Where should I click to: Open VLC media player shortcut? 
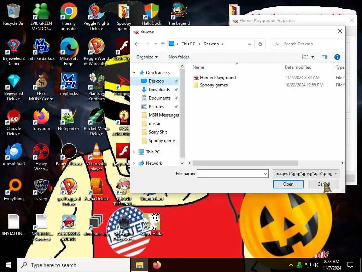click(x=97, y=157)
